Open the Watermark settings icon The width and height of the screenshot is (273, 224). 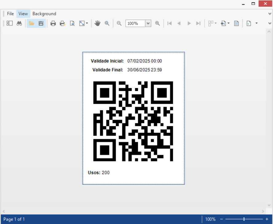[236, 23]
